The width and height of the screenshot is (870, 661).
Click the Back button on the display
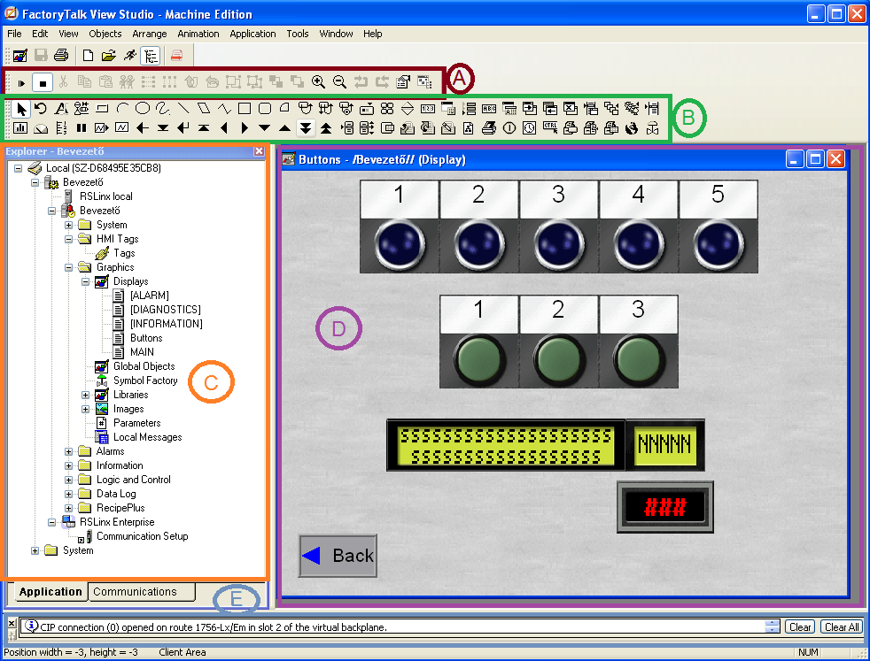[x=338, y=556]
